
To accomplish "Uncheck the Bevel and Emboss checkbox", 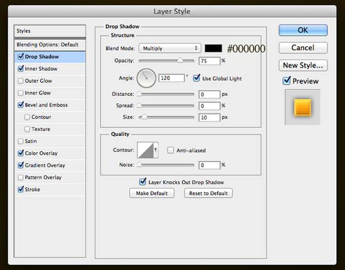I will point(21,105).
